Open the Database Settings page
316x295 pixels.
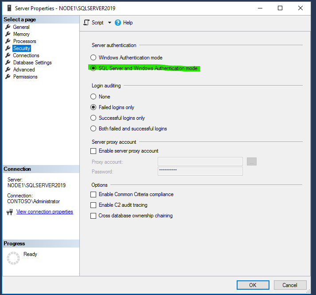[32, 63]
